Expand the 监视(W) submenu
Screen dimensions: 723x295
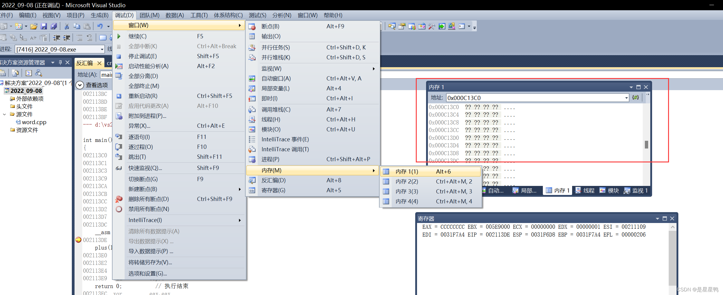[x=313, y=69]
